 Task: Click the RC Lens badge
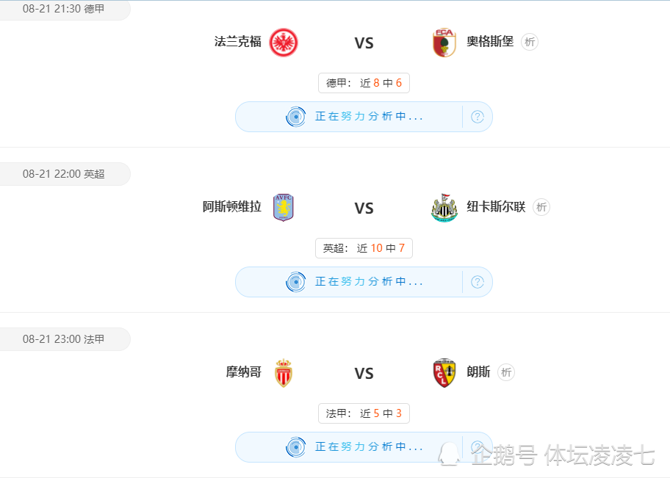tap(444, 372)
